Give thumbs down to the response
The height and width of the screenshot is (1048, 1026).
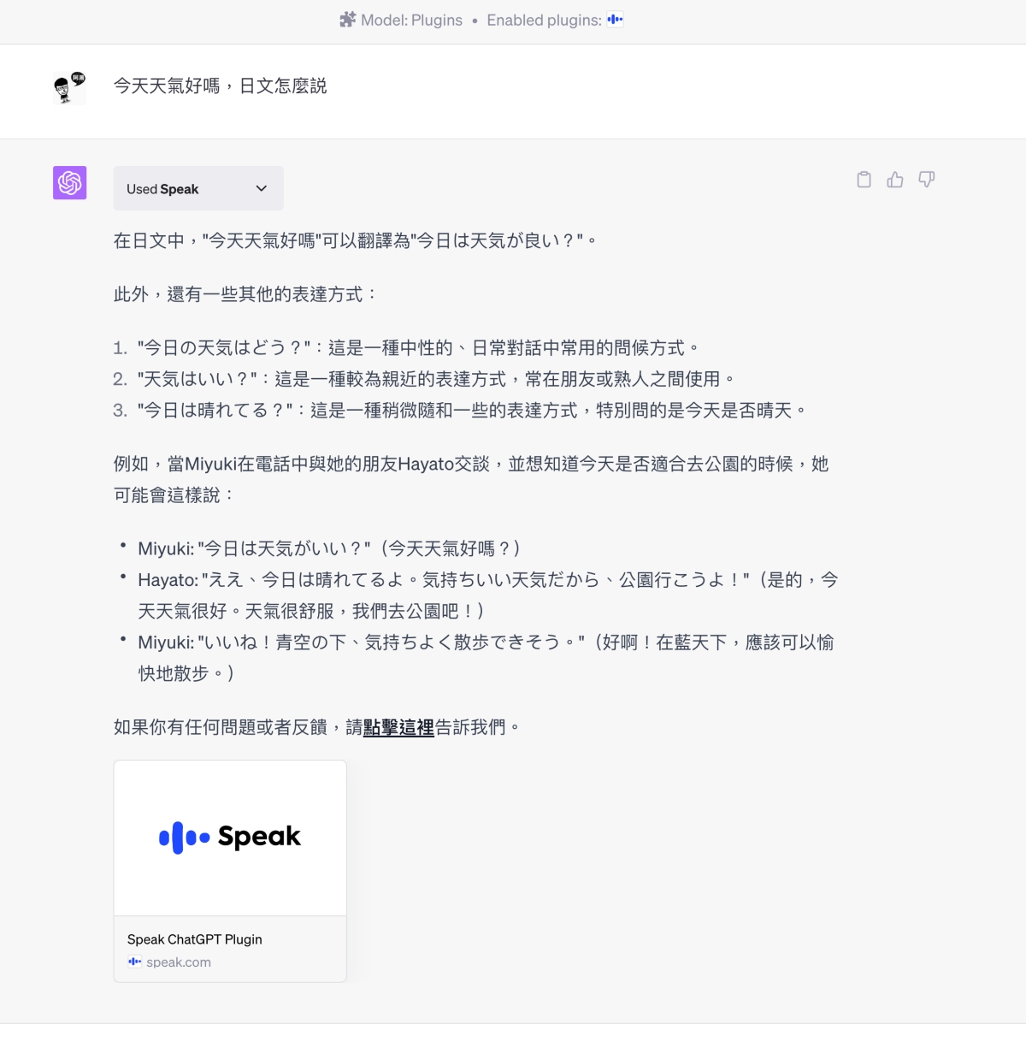click(926, 180)
